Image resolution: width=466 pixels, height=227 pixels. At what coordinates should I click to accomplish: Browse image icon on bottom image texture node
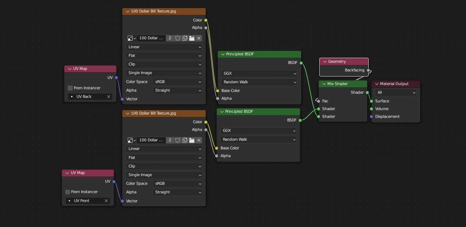pos(131,140)
